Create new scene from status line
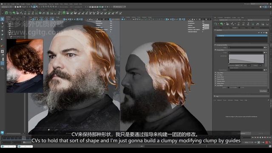 (15, 7)
